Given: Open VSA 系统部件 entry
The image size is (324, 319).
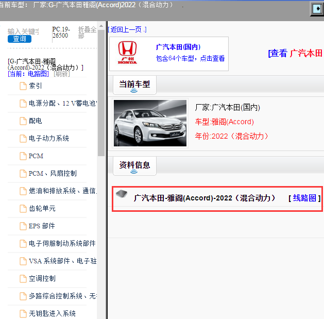Looking at the screenshot, I should point(63,261).
